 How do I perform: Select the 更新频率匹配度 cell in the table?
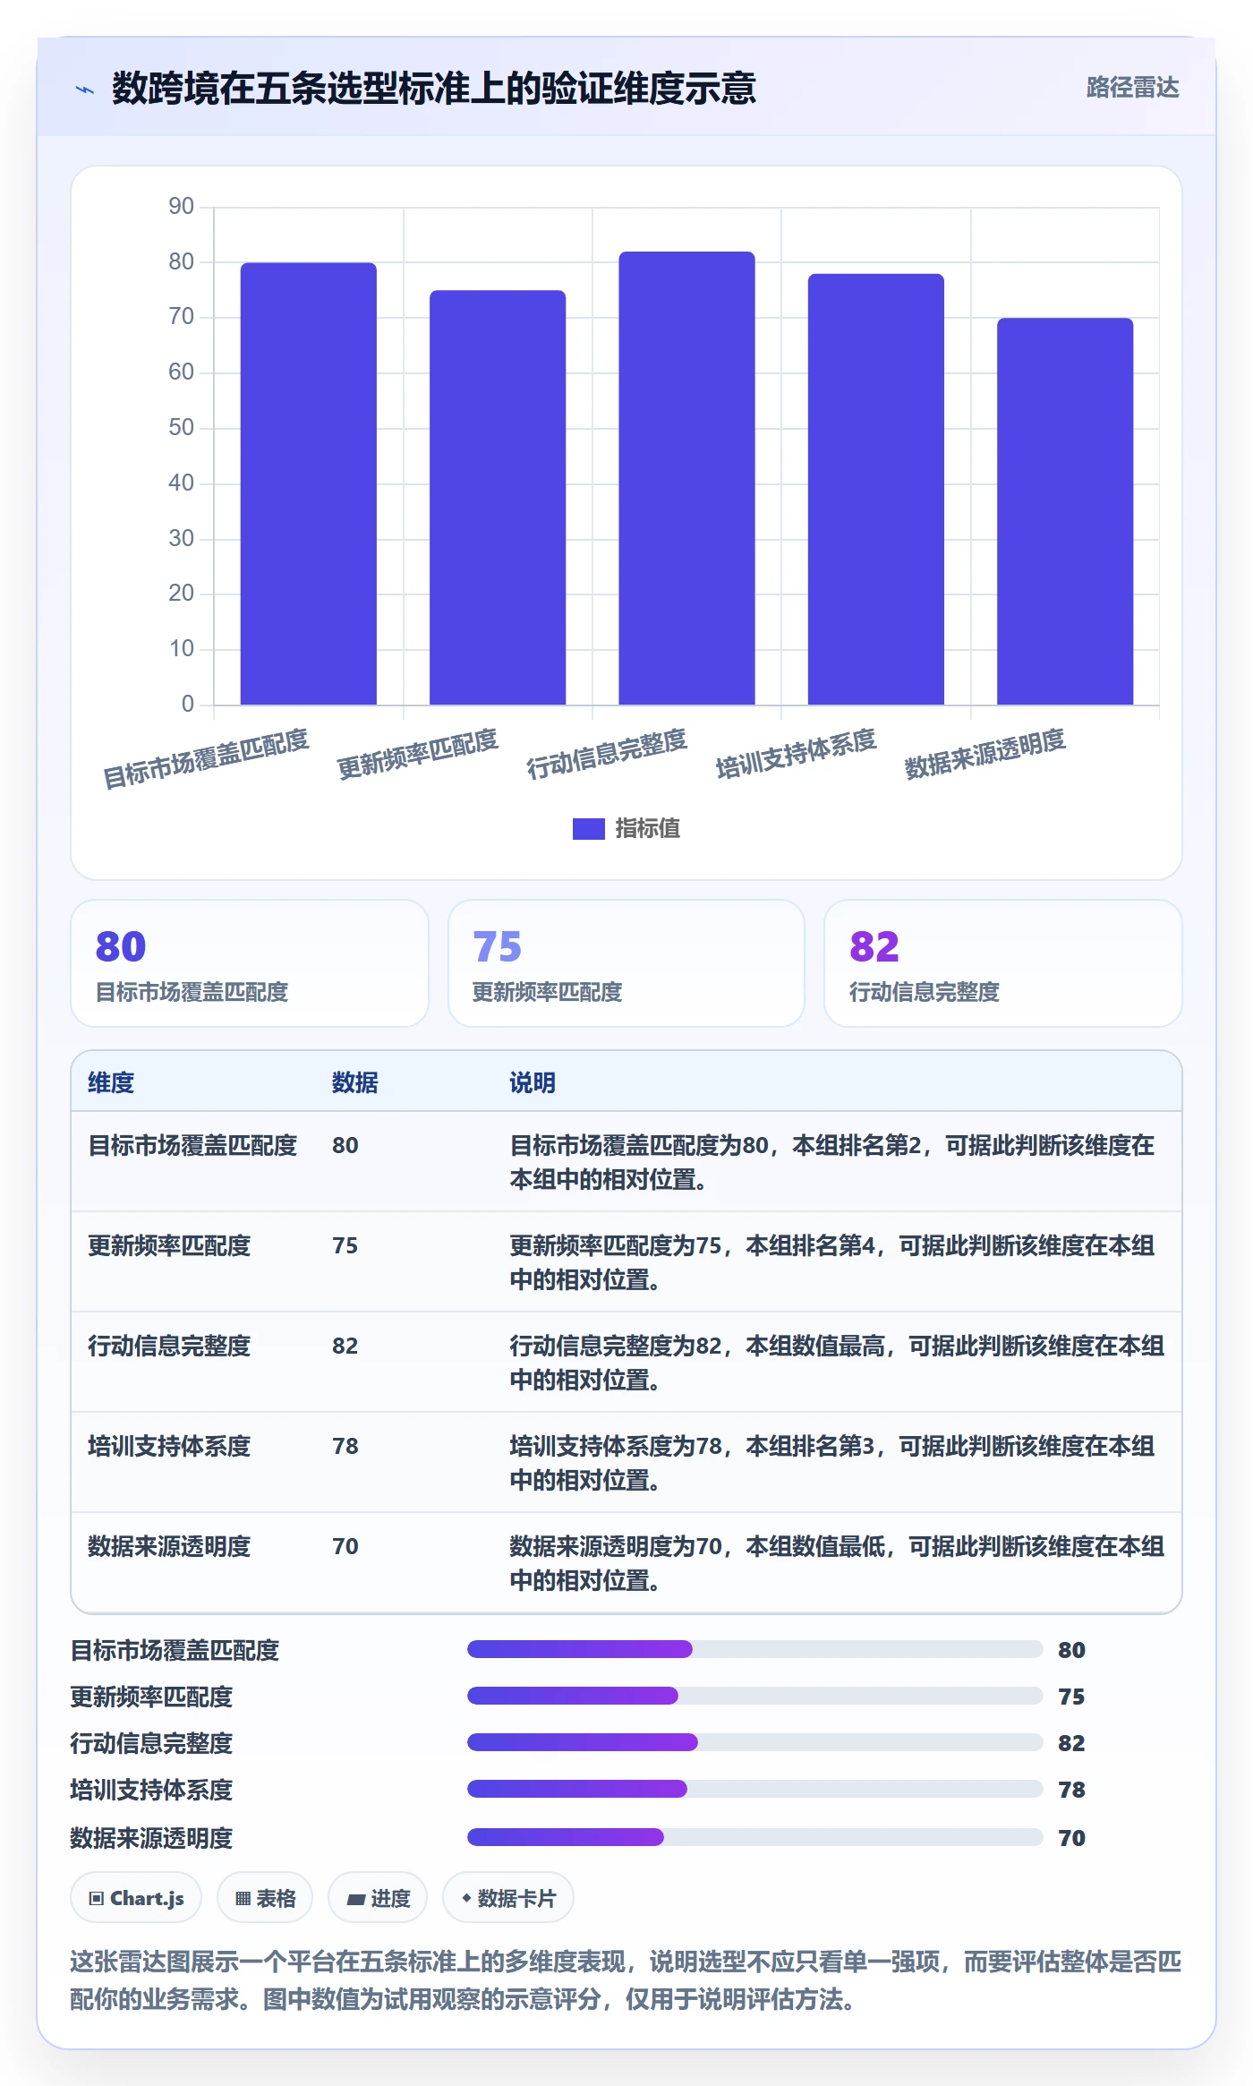click(169, 1245)
